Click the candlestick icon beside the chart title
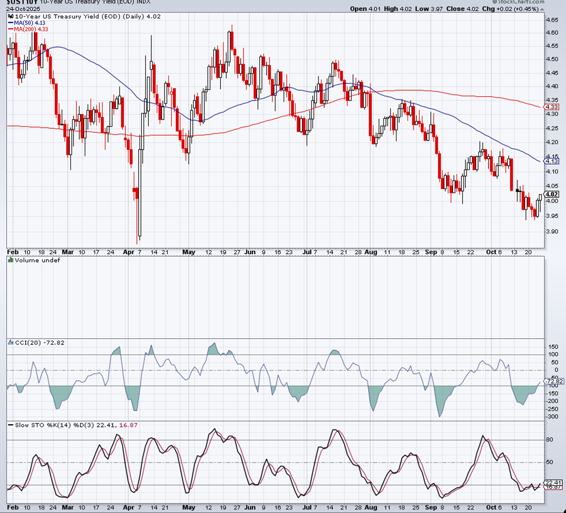This screenshot has width=566, height=513. (x=11, y=17)
